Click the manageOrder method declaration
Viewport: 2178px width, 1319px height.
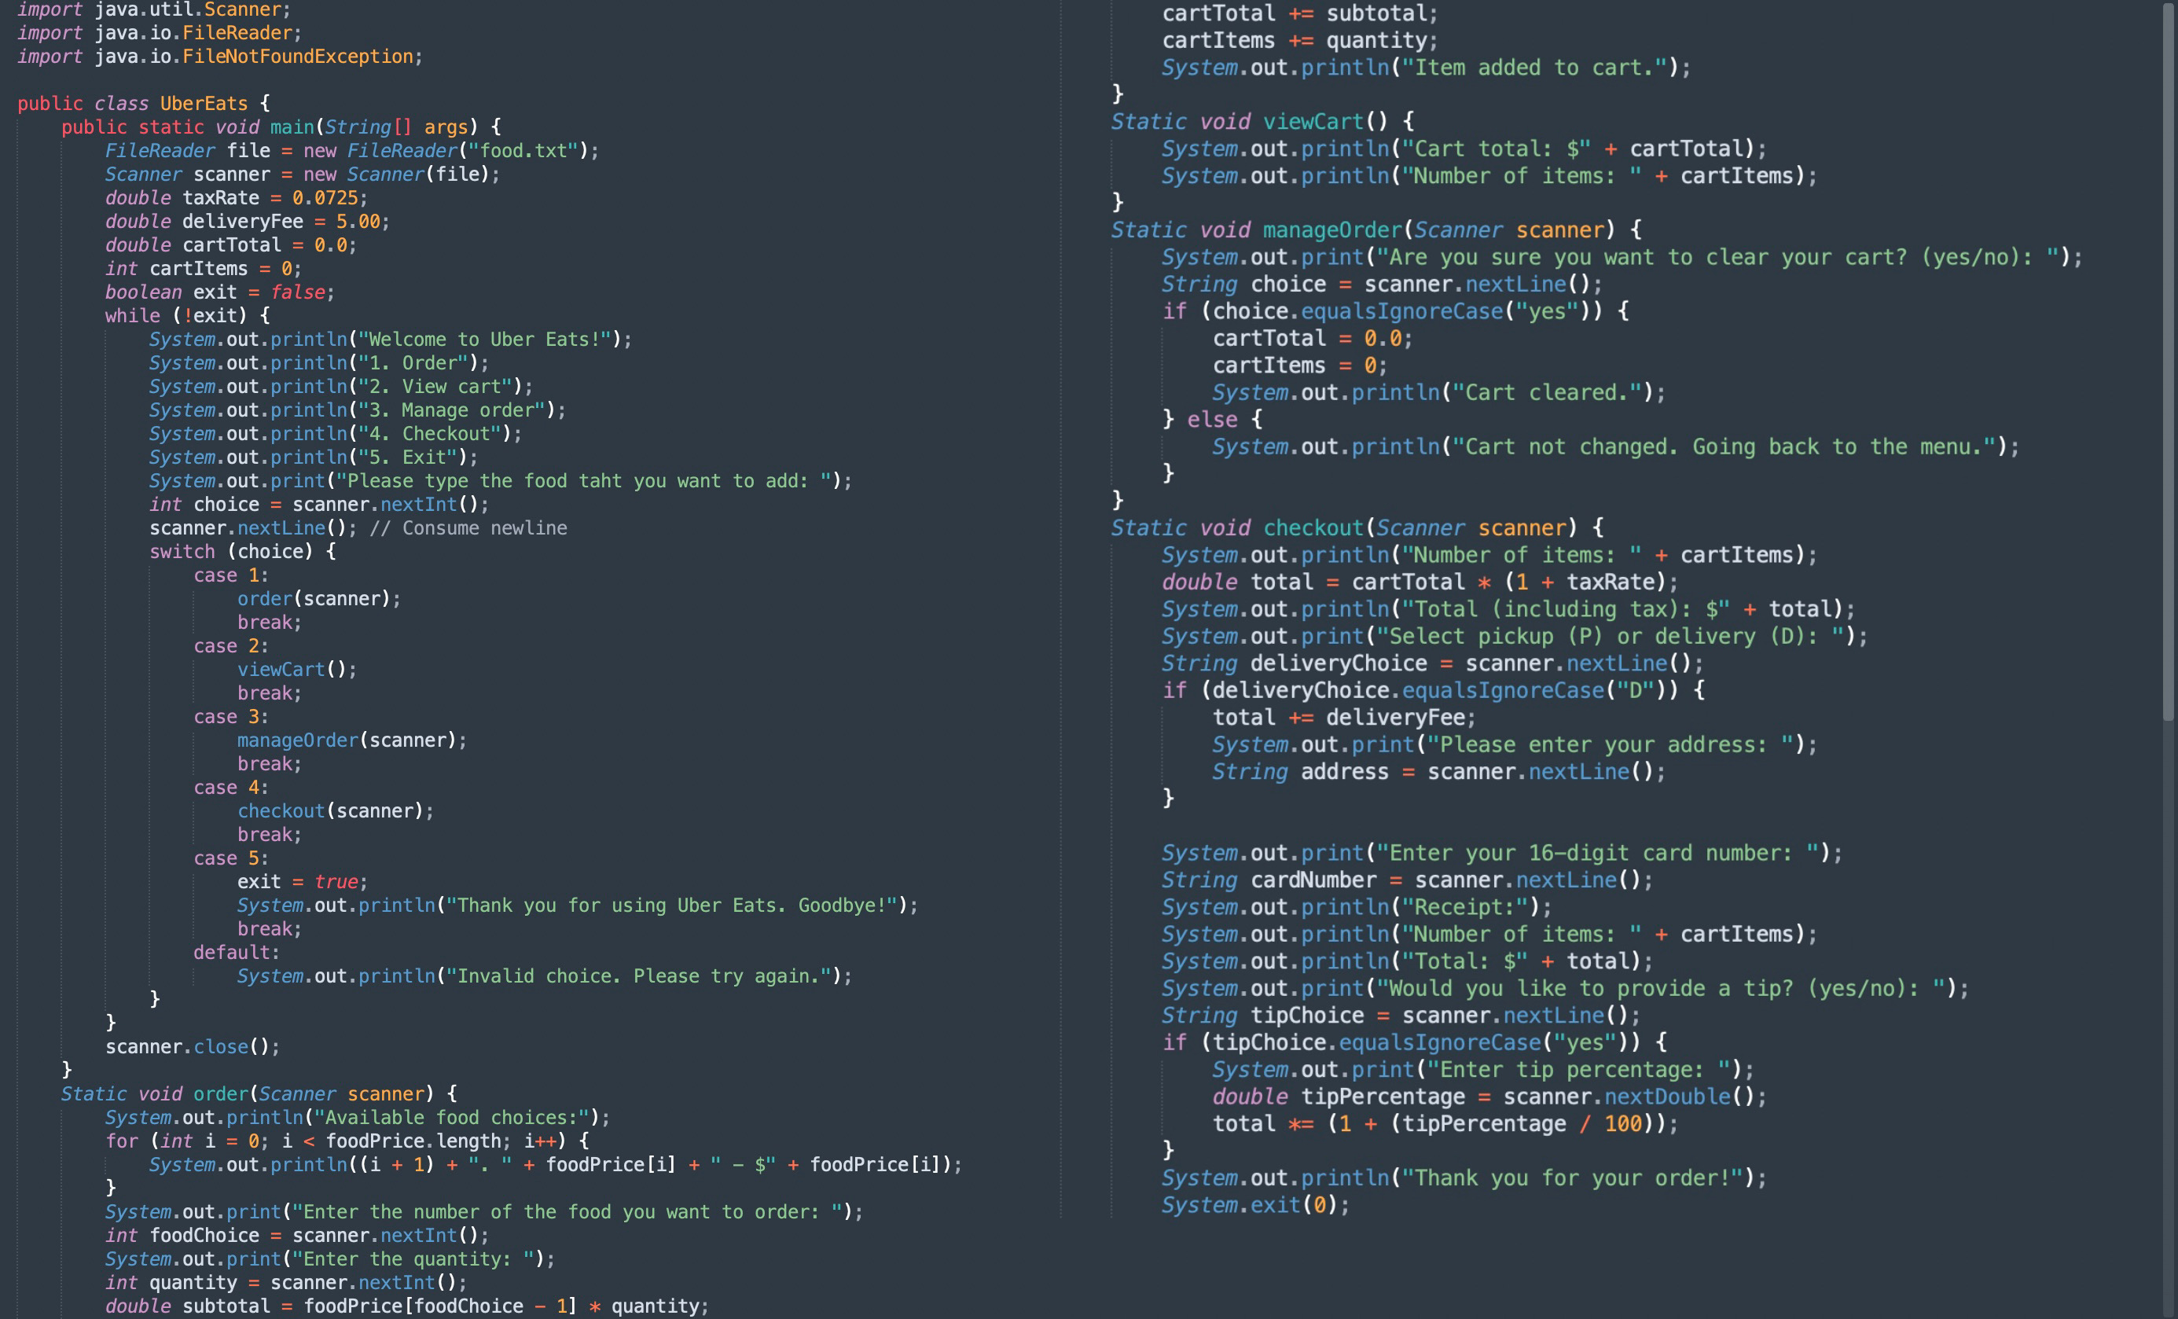point(1333,230)
